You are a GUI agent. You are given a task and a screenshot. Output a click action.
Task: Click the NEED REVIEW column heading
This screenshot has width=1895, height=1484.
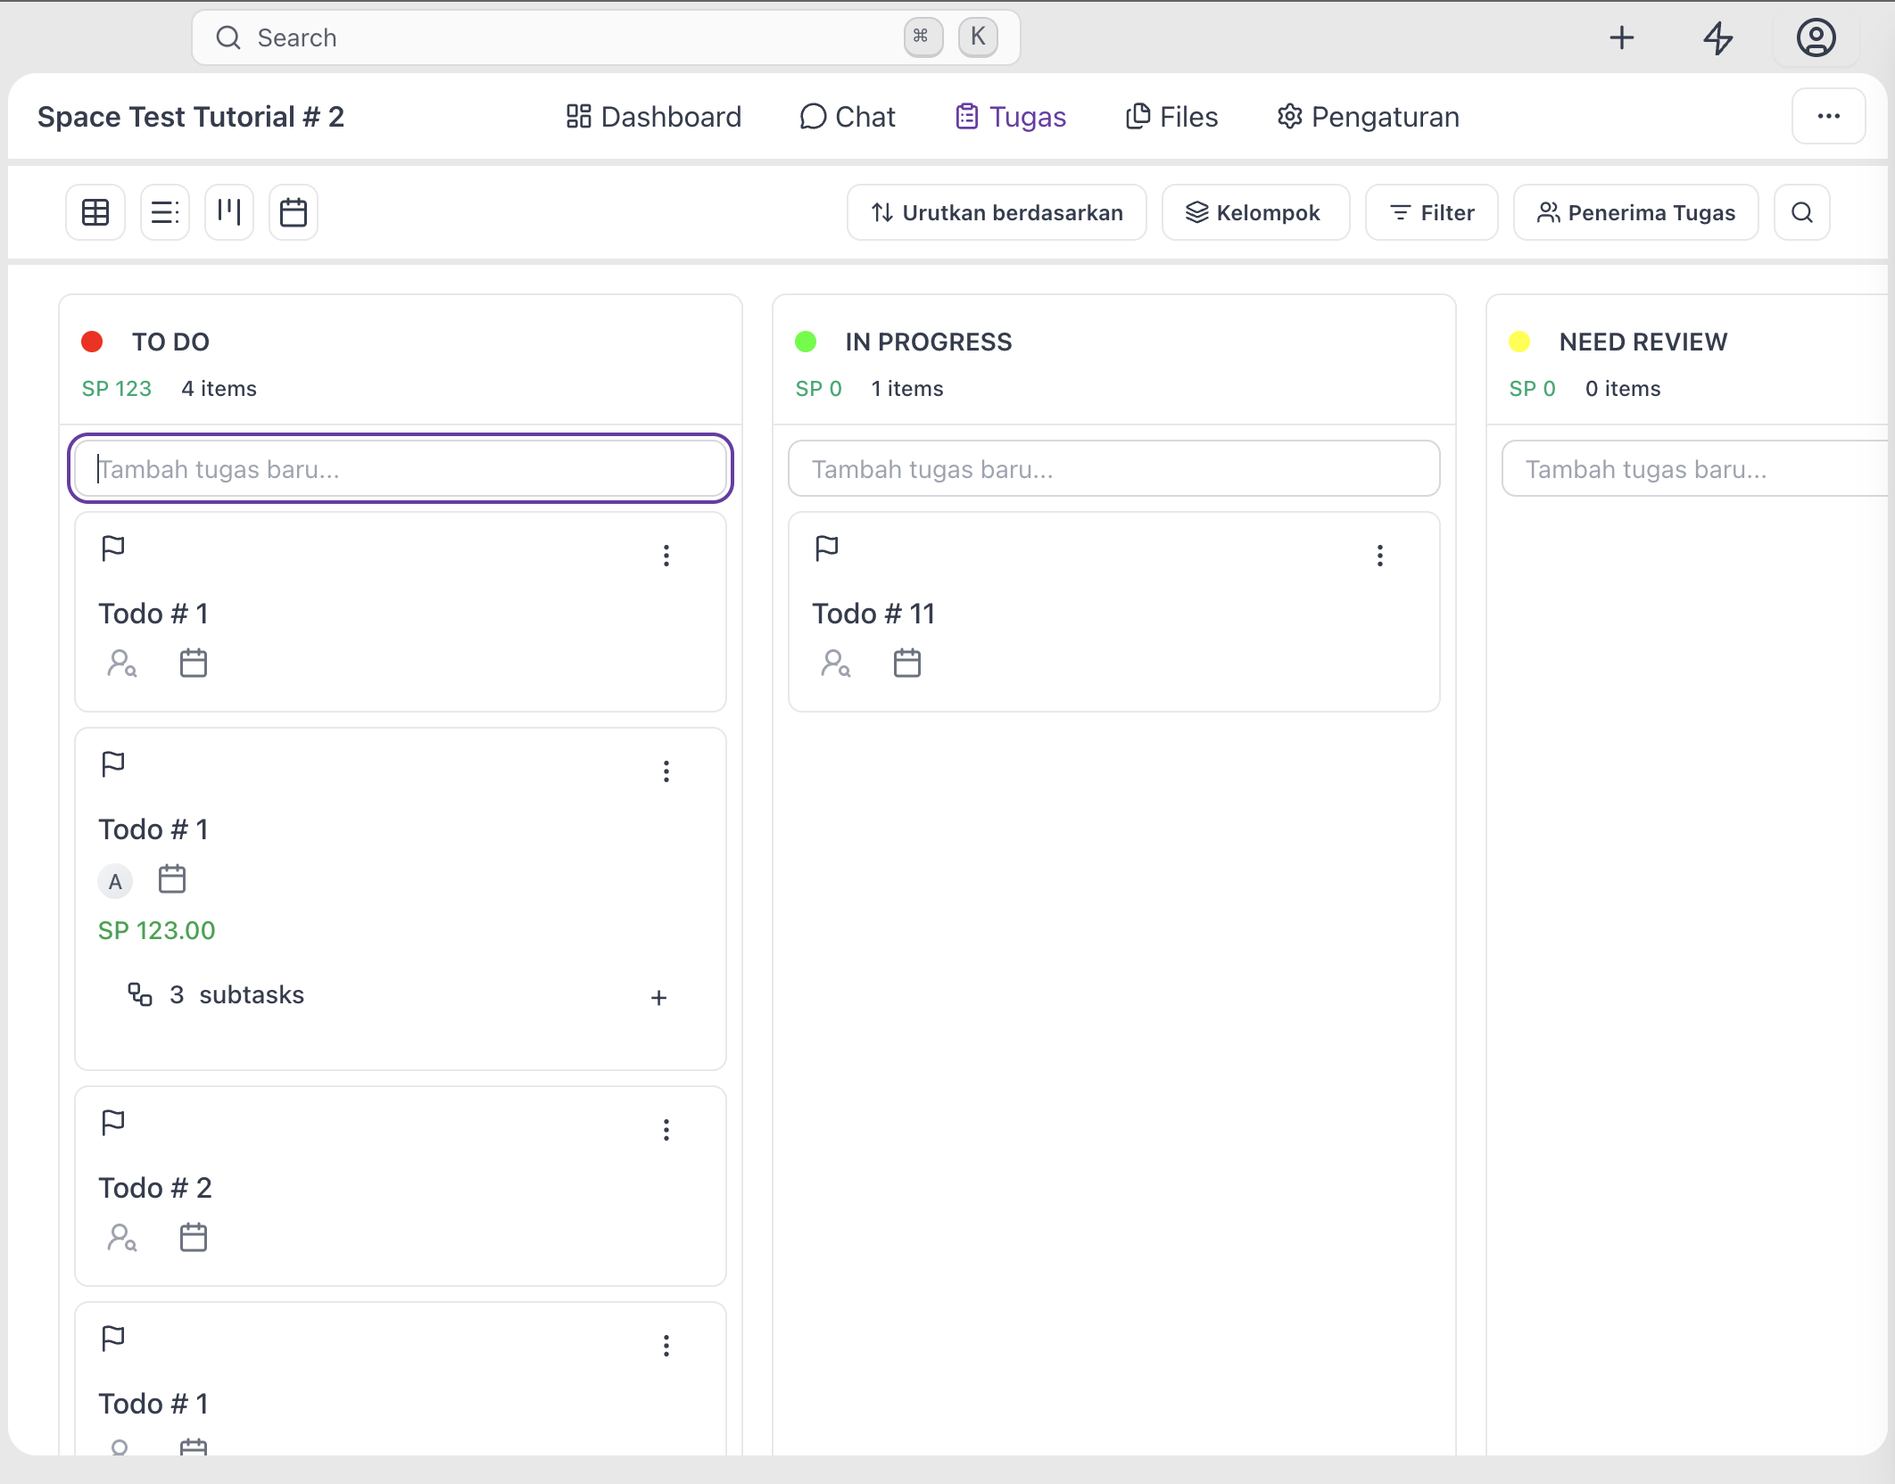coord(1643,342)
